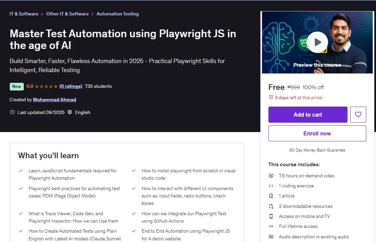
Task: Click the course title heading
Action: coord(123,39)
